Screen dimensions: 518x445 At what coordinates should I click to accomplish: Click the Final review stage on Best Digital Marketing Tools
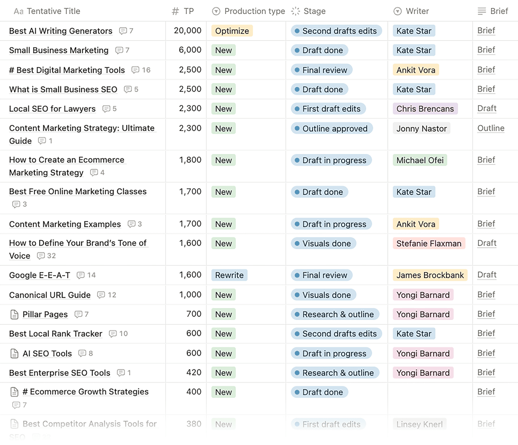pyautogui.click(x=321, y=70)
